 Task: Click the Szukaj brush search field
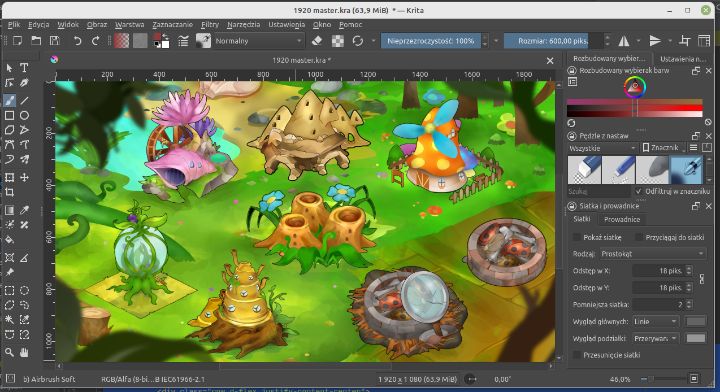point(599,191)
